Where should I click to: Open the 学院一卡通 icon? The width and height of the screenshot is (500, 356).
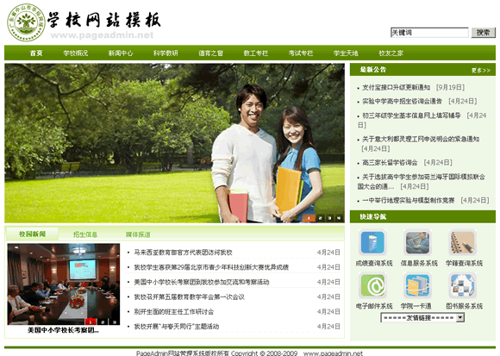tap(417, 285)
